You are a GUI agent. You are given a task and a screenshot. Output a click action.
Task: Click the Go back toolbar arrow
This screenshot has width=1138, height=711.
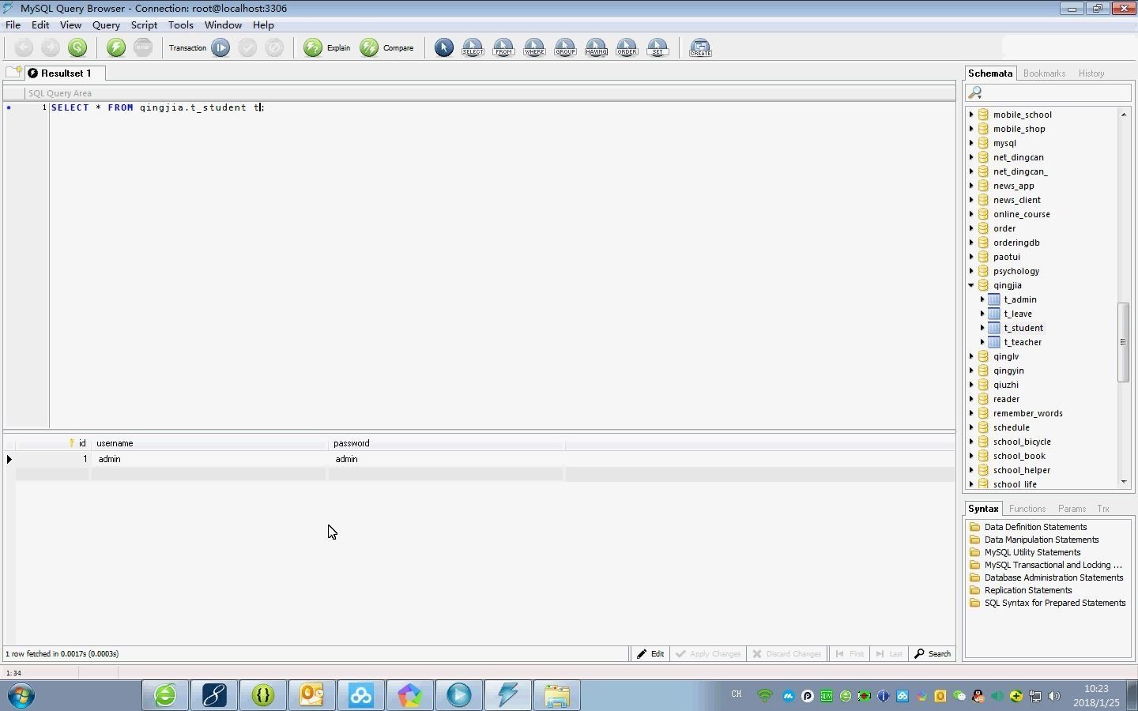click(24, 48)
